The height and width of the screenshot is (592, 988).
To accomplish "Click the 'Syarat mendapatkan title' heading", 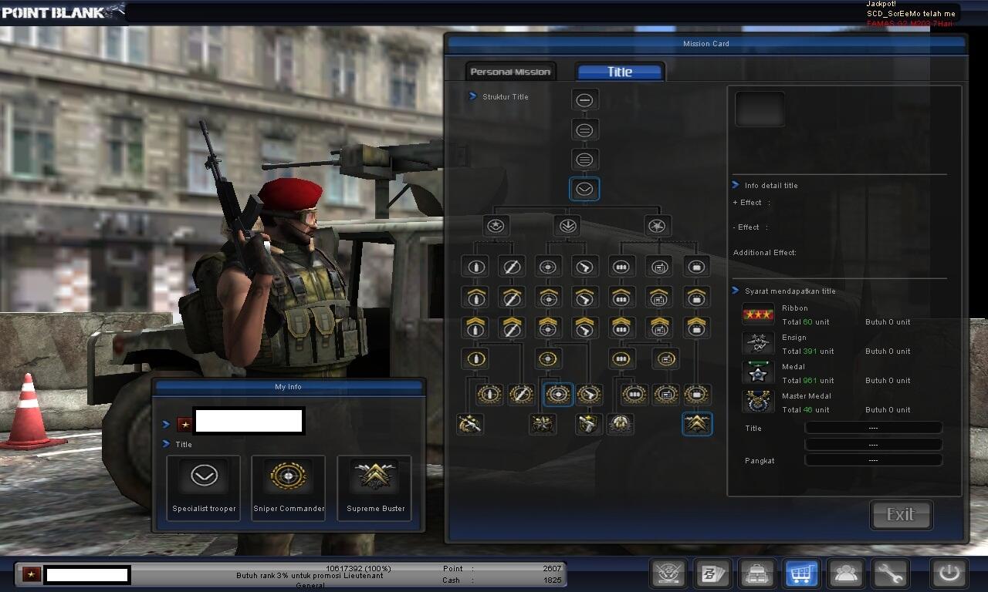I will pyautogui.click(x=790, y=291).
